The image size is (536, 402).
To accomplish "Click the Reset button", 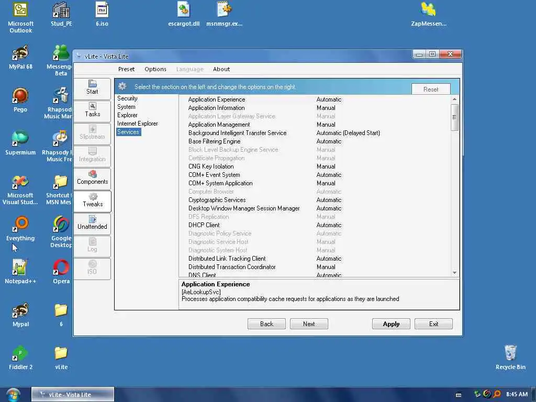I will point(431,89).
